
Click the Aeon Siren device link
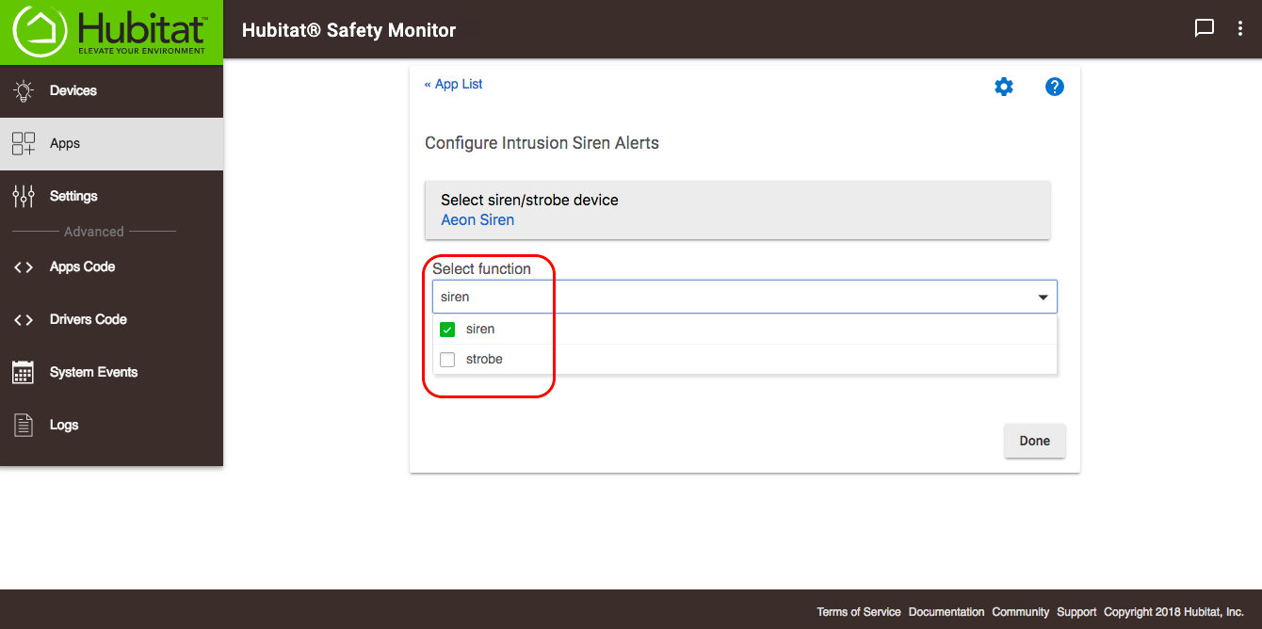477,220
